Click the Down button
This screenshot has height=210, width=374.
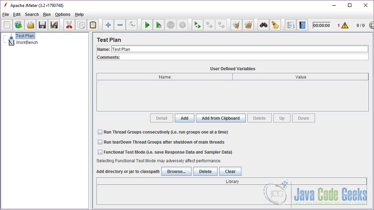point(304,118)
